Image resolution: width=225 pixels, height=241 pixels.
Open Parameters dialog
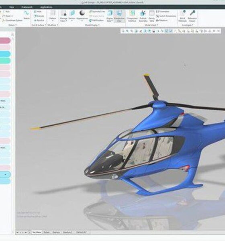point(163,12)
